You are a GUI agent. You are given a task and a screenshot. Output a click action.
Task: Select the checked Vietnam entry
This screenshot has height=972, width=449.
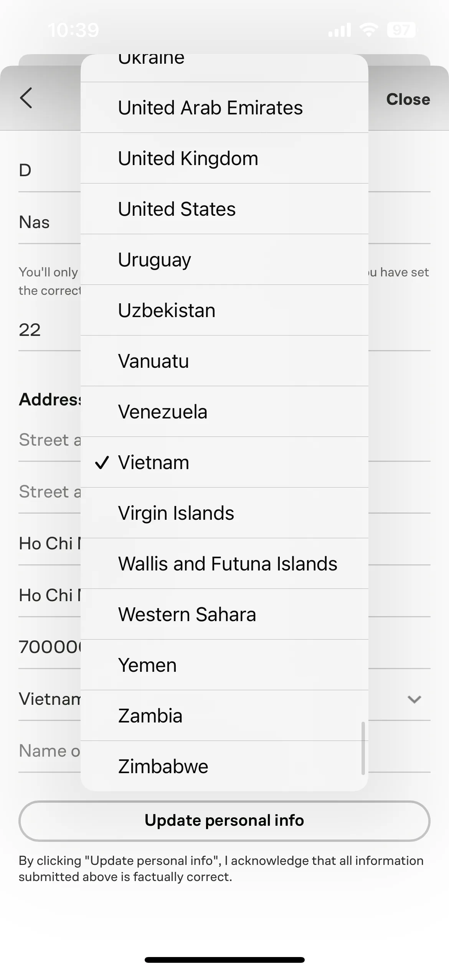click(225, 462)
